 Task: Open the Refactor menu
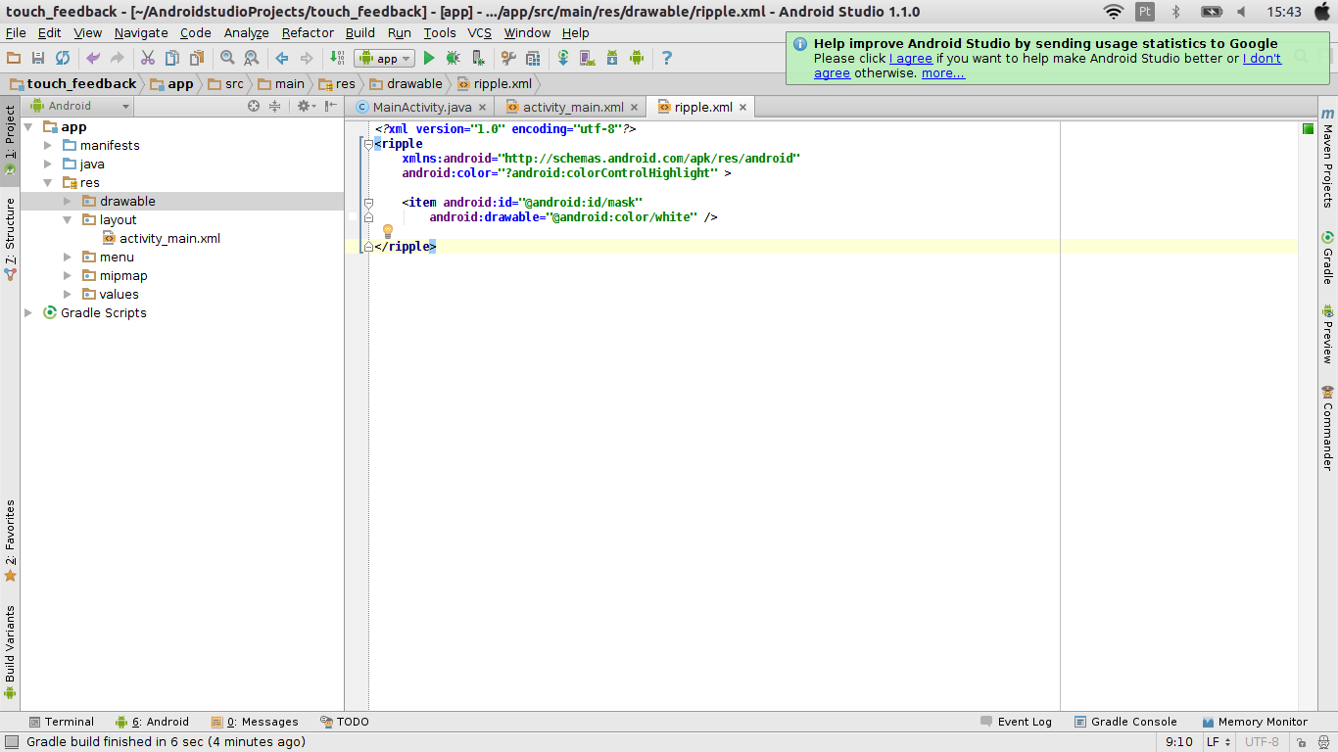point(308,32)
